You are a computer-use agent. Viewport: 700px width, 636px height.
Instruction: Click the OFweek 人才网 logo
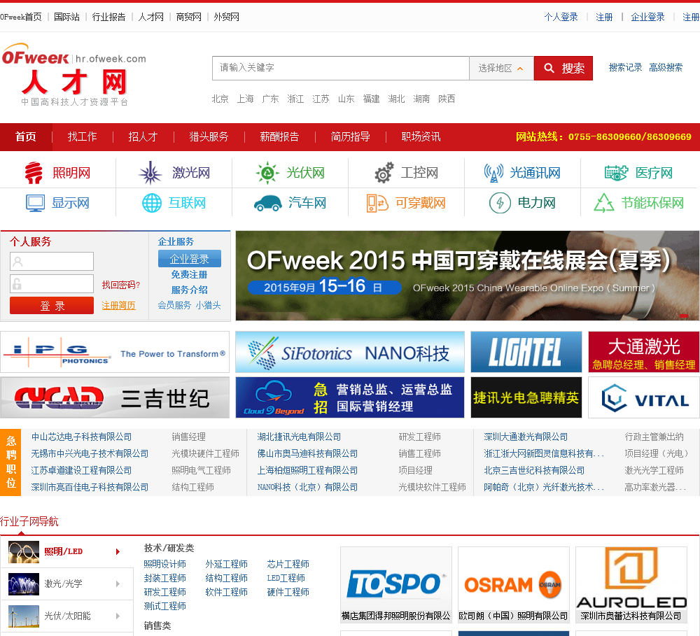pos(73,75)
